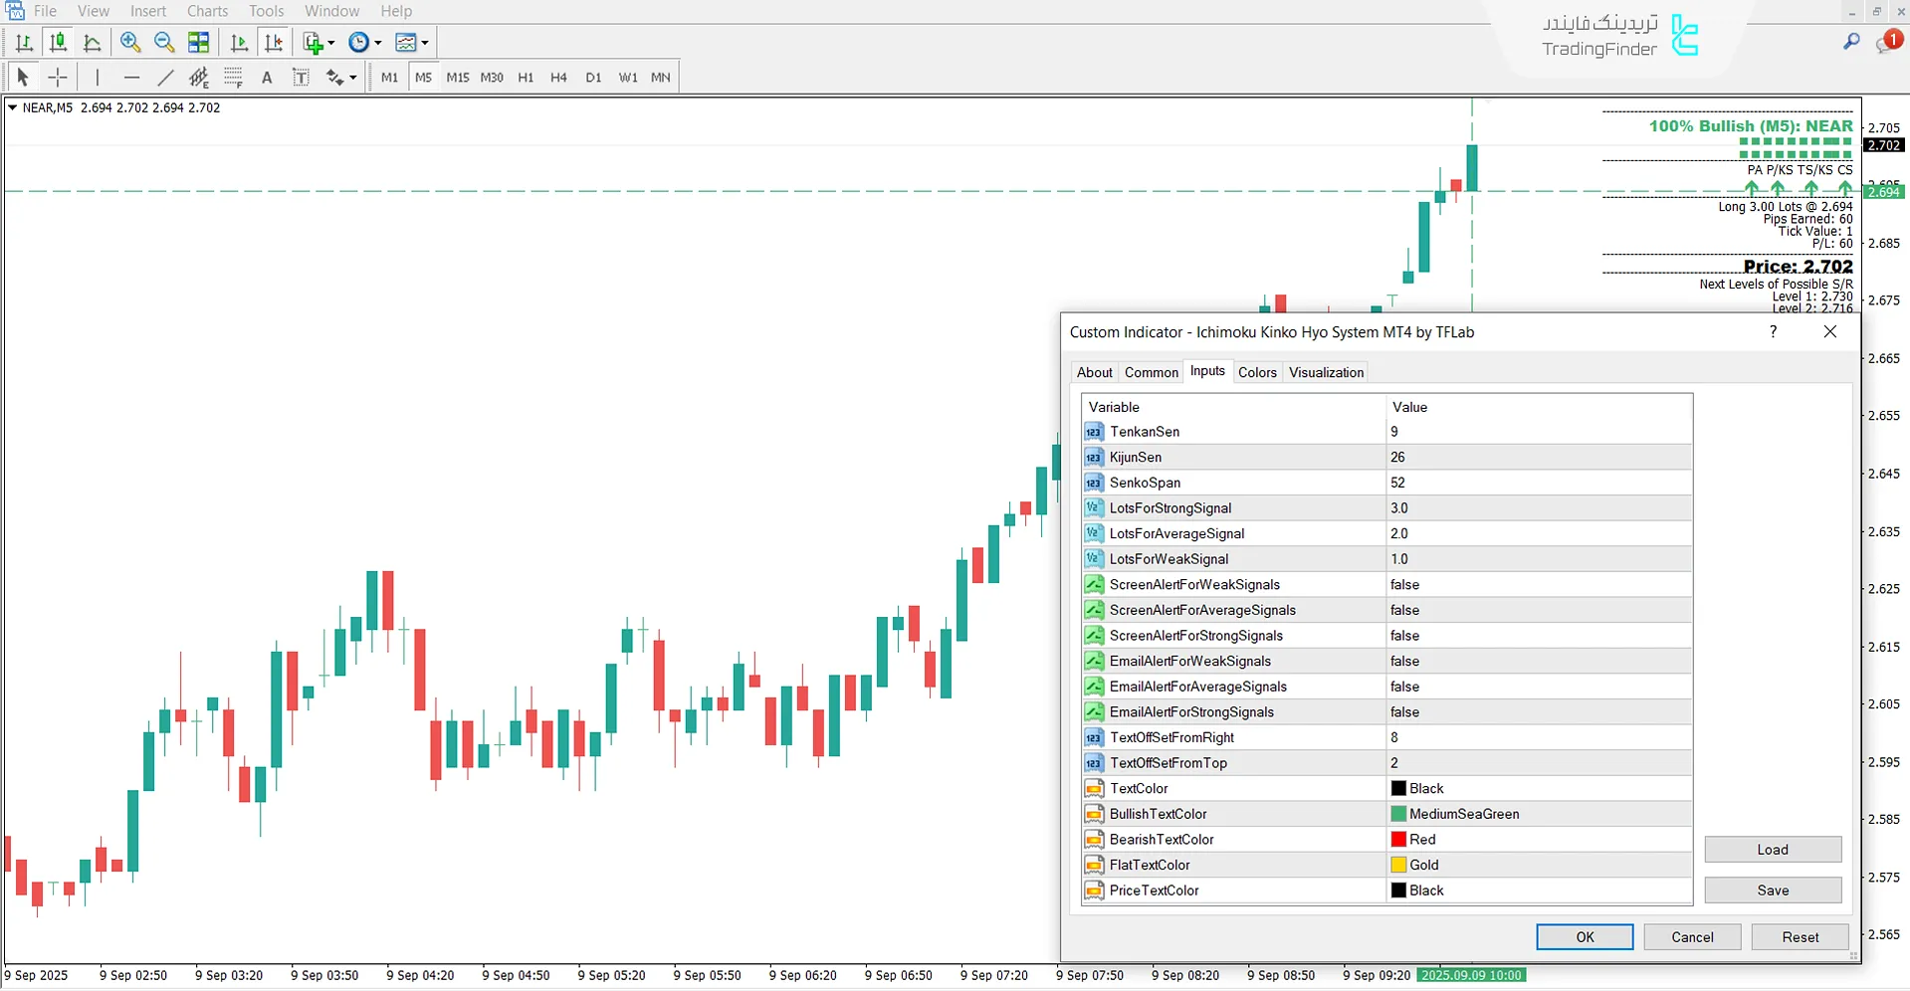Switch to the Colors tab
Image resolution: width=1910 pixels, height=991 pixels.
click(x=1257, y=372)
